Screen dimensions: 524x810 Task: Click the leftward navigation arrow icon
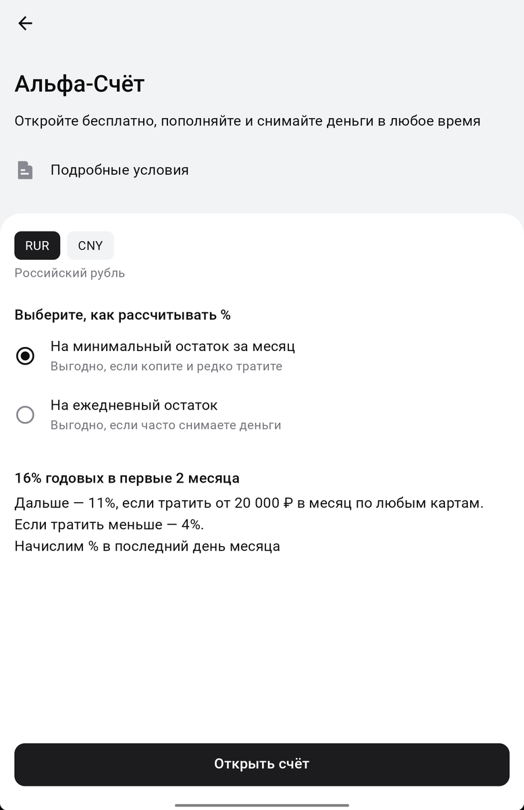[x=25, y=23]
